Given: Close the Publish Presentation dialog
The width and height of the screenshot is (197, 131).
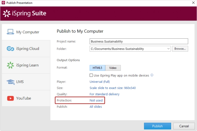Looking at the screenshot, I should 193,3.
